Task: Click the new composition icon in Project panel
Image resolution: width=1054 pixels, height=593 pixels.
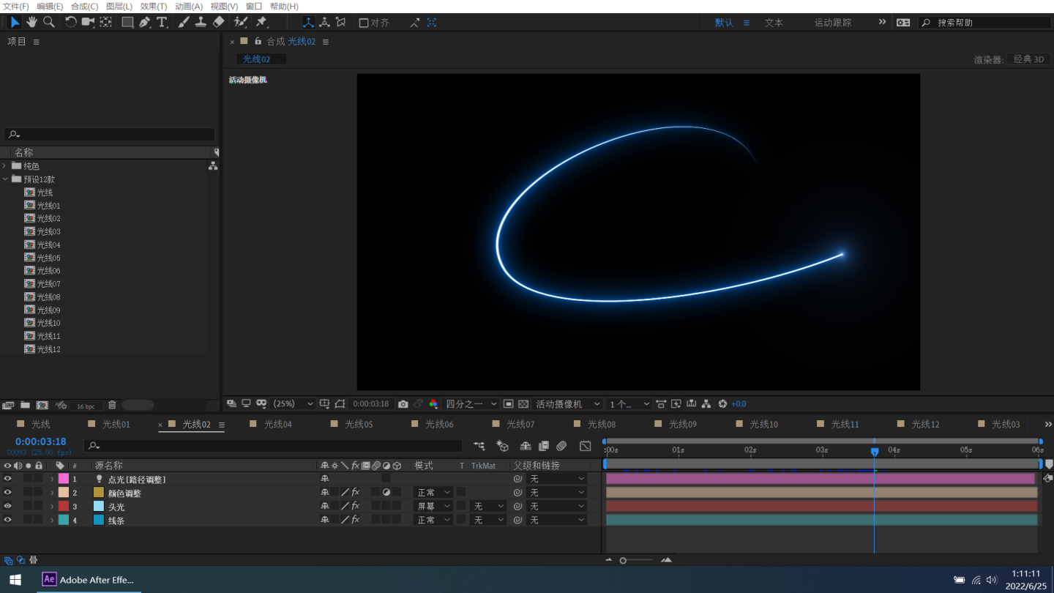Action: click(x=42, y=405)
